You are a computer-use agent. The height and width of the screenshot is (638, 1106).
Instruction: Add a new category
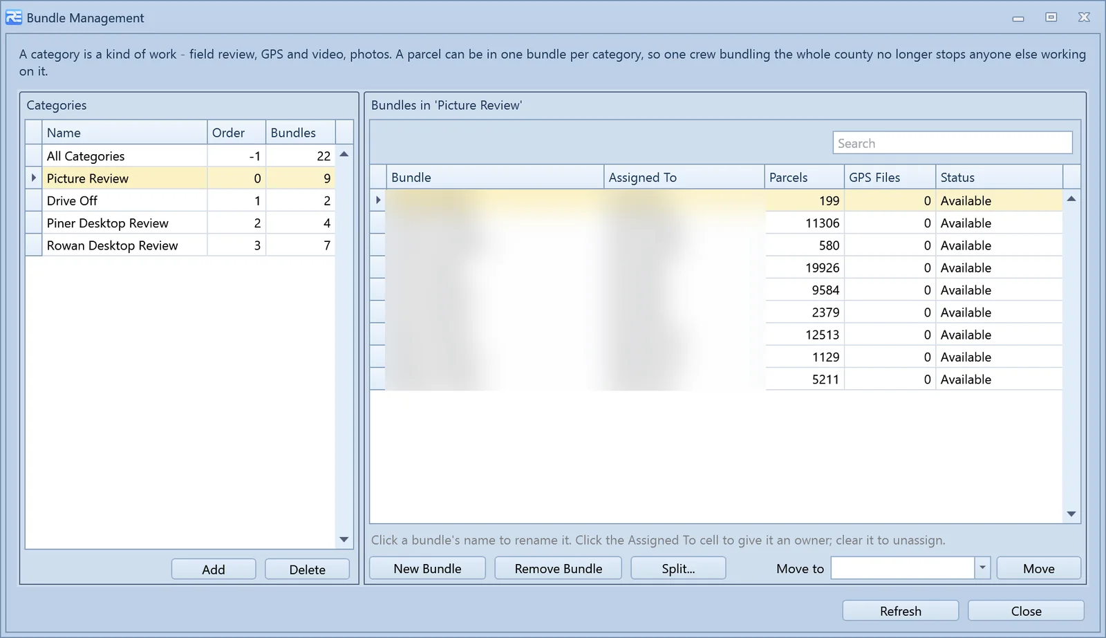click(214, 569)
